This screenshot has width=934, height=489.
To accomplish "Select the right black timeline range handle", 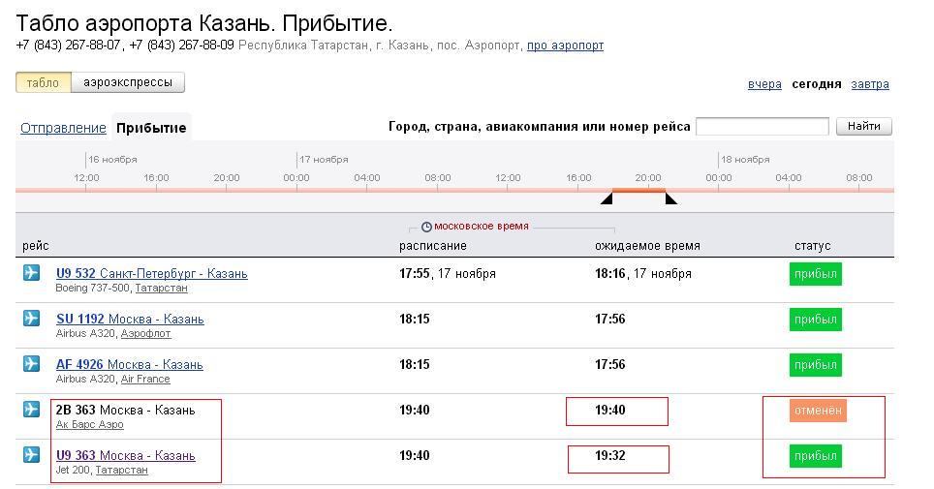I will (x=671, y=198).
